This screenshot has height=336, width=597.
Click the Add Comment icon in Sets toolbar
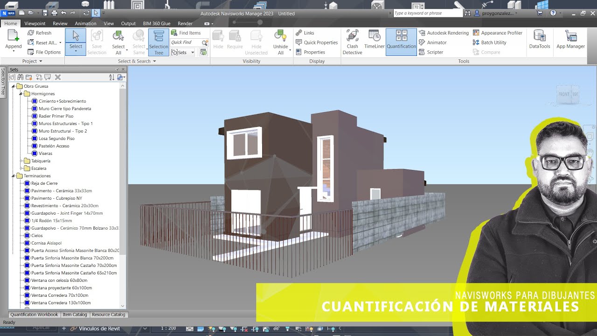click(48, 77)
